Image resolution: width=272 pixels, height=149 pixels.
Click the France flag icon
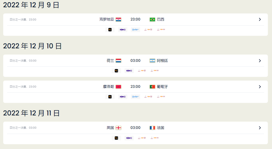tap(152, 128)
